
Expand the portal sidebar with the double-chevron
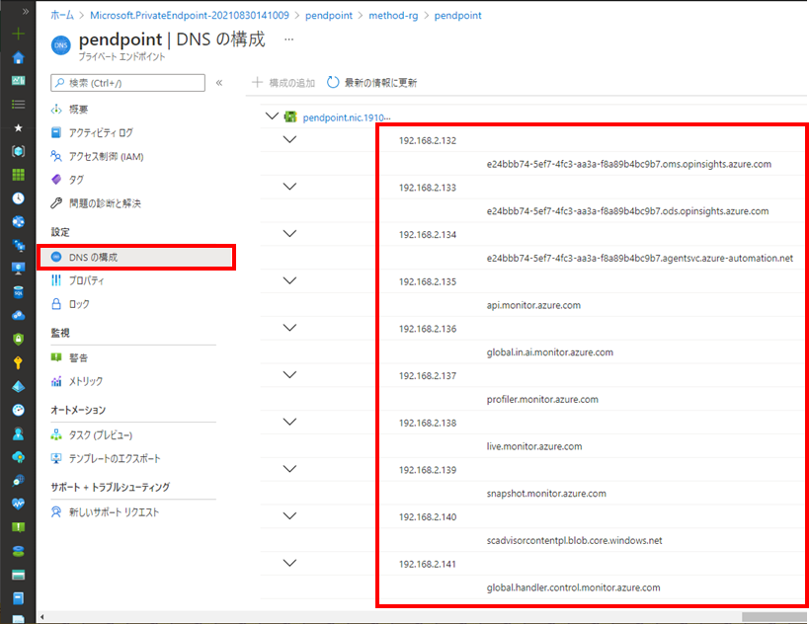[26, 11]
